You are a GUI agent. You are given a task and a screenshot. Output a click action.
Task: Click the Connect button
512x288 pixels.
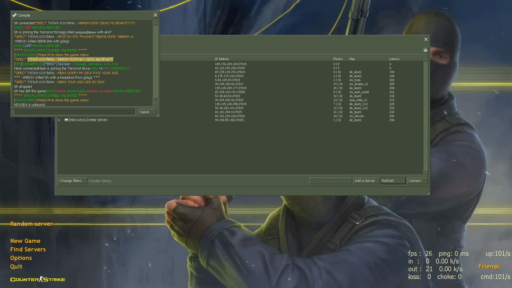417,181
